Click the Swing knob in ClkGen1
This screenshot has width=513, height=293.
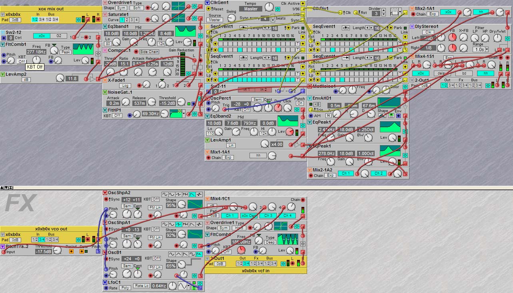click(232, 18)
